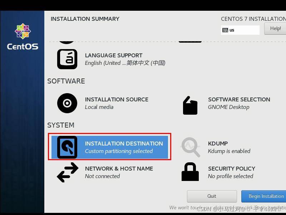The width and height of the screenshot is (286, 215).
Task: Click the keyboard icon beside the us layout
Action: 225,30
